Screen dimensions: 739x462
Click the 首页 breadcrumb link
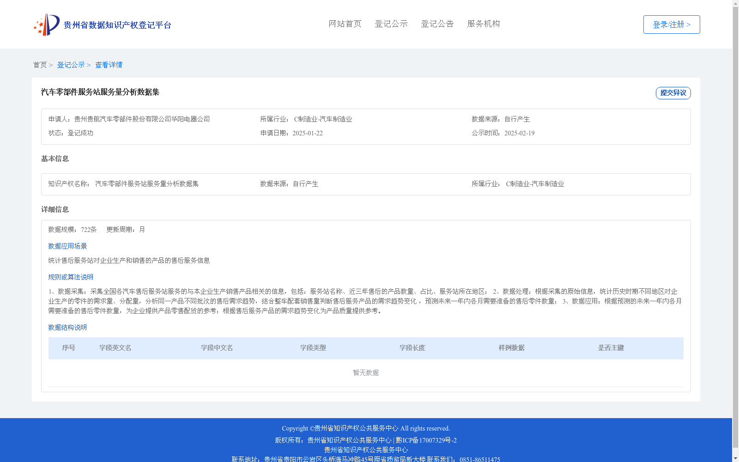coord(40,65)
